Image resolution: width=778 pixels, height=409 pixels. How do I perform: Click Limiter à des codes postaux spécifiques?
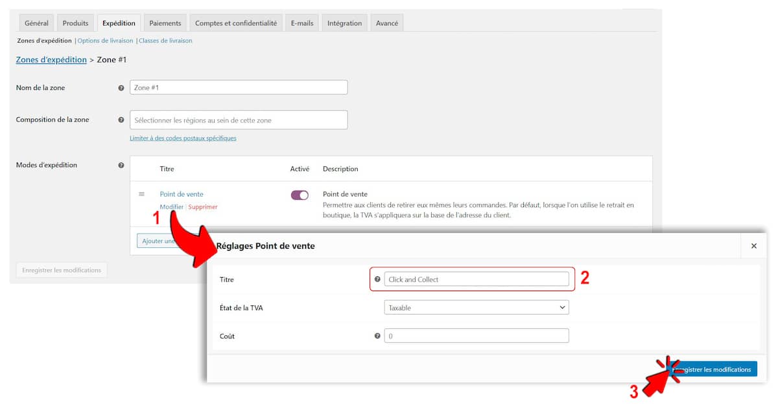183,138
